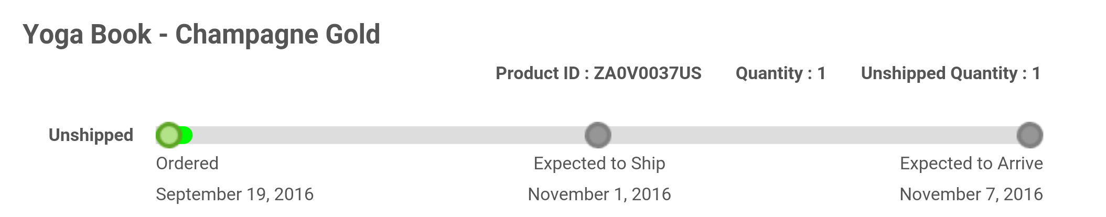Click progress track between Ship and Arrive markers

pyautogui.click(x=813, y=135)
